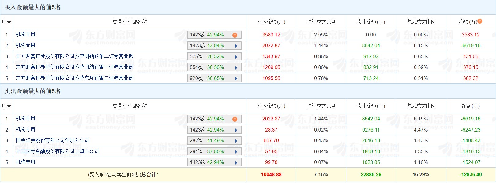Open 东方财富证券拉萨团结路第一证券营业部 link

[x=74, y=67]
